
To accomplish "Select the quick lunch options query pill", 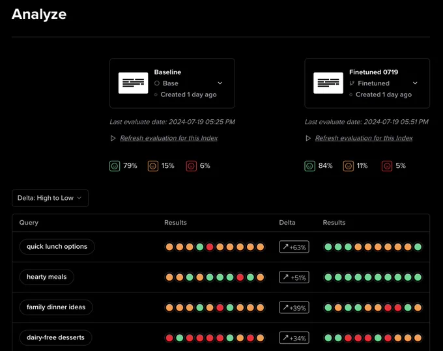I will [x=57, y=247].
